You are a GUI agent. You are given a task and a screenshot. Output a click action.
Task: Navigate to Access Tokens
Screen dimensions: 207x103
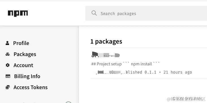coord(31,87)
